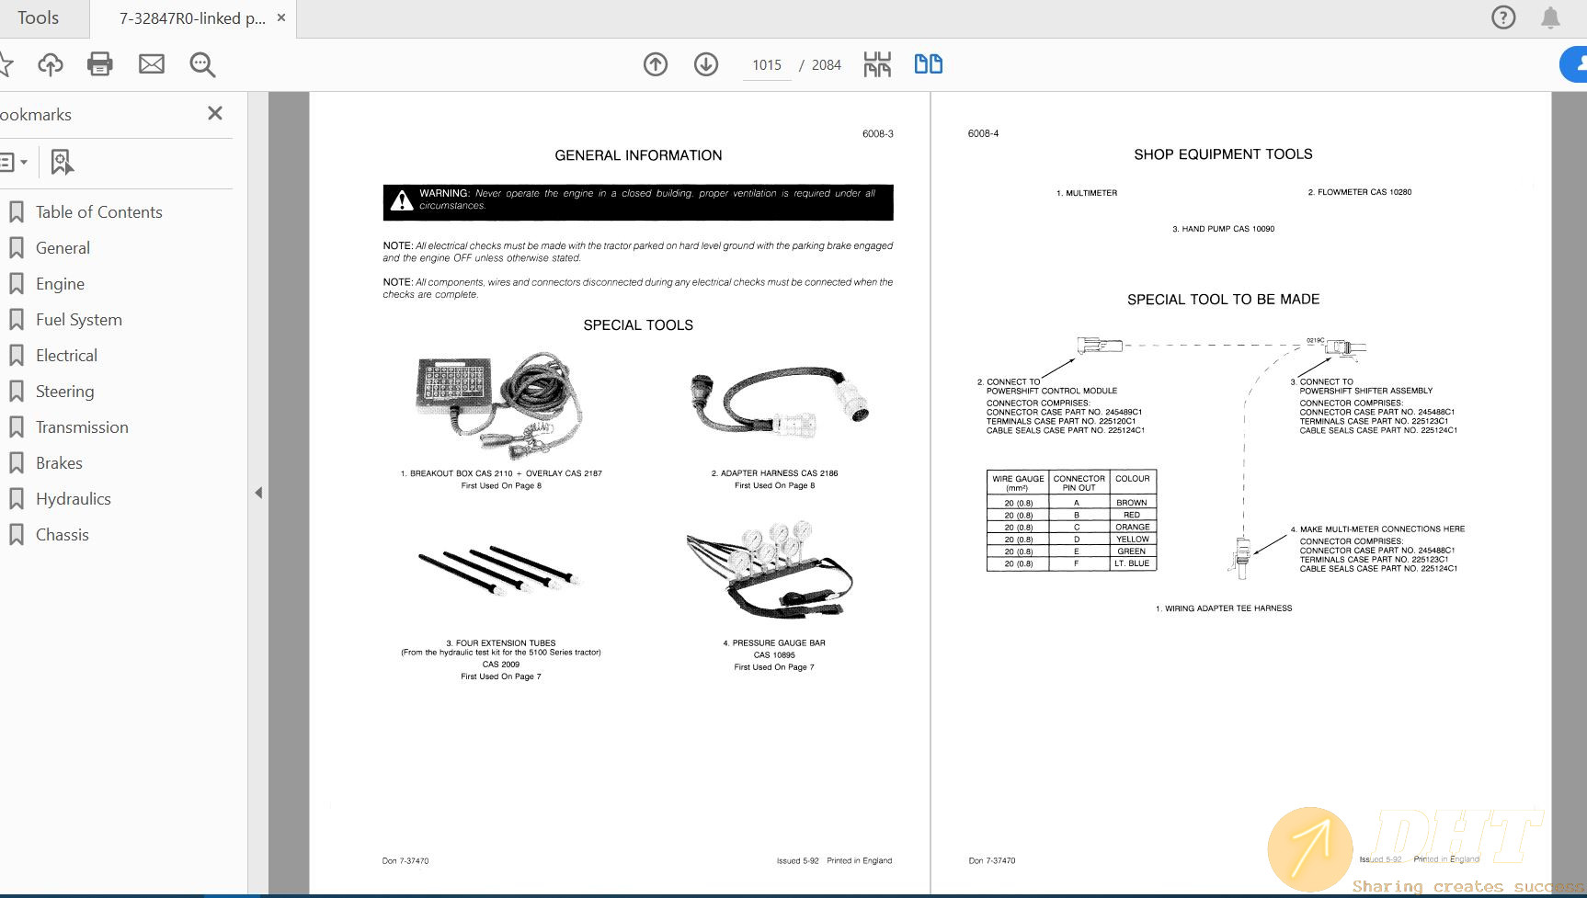Image resolution: width=1587 pixels, height=898 pixels.
Task: Go to next page arrow
Action: [706, 64]
